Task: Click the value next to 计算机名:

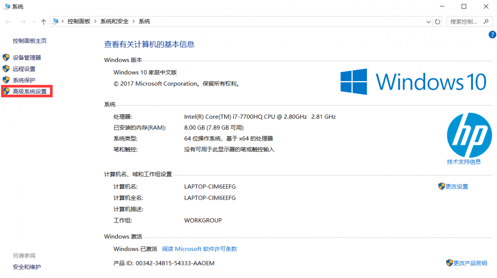Action: coord(210,187)
